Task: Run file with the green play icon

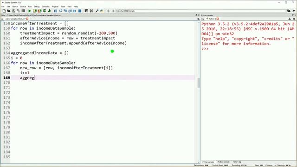Action: click(x=30, y=11)
